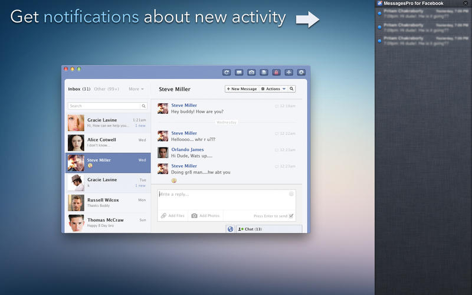Close the MessagesPro notification panel
This screenshot has width=472, height=295.
pos(466,3)
